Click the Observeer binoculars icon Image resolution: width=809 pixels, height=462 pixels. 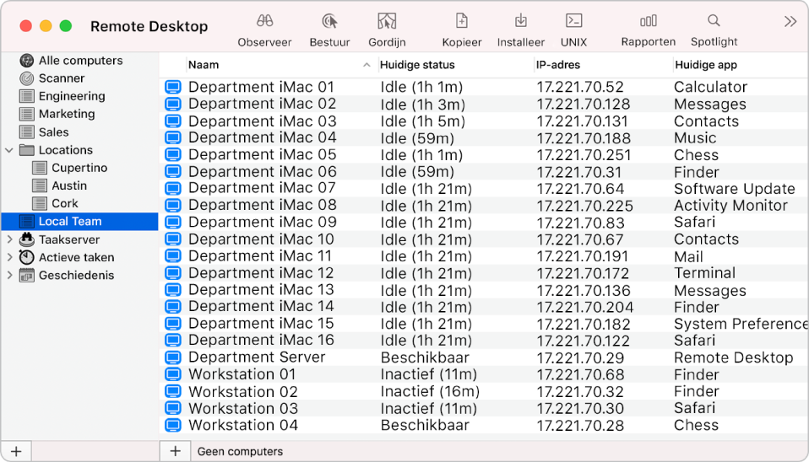coord(264,22)
